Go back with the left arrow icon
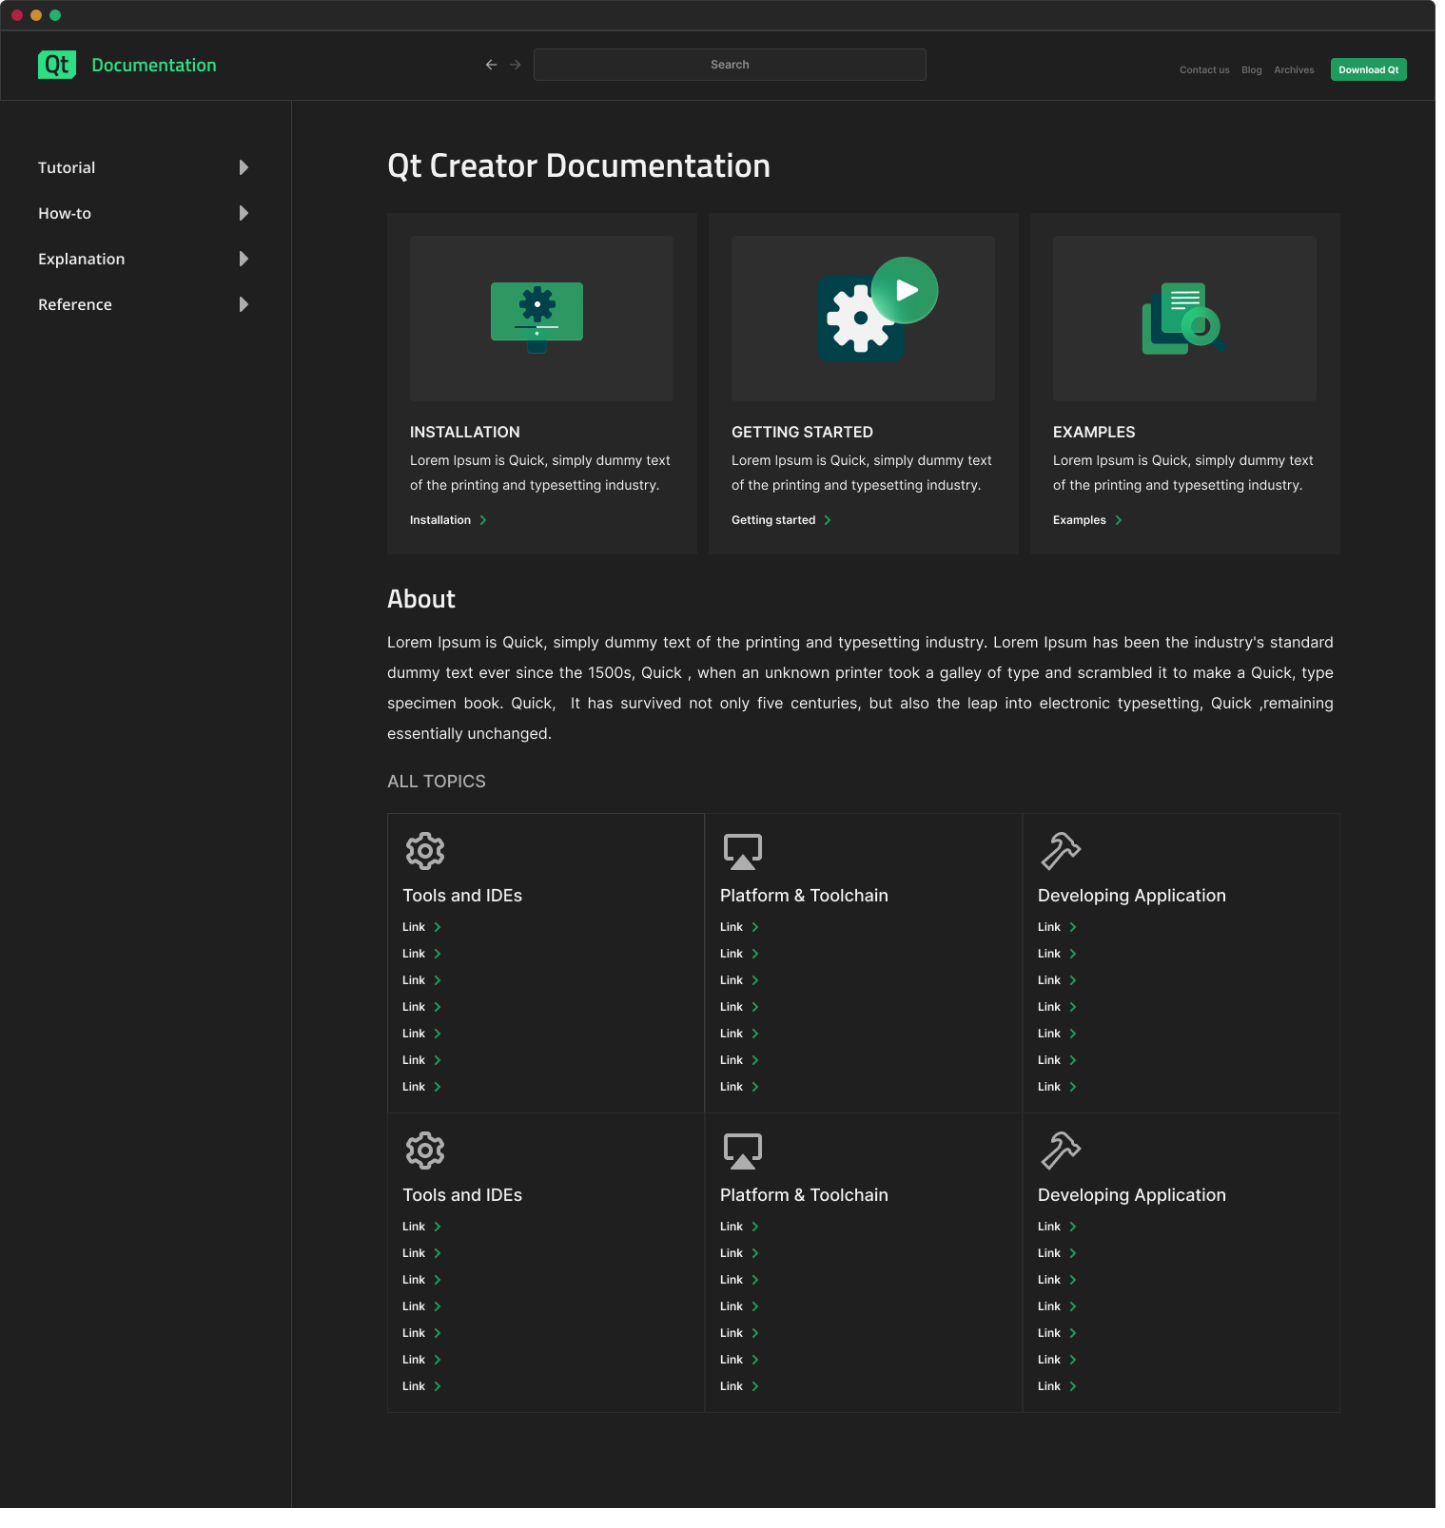 [491, 65]
